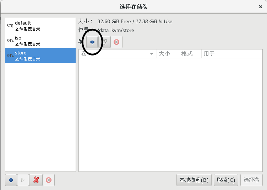The image size is (267, 190).
Task: Start the selected storage pool
Action: [x=23, y=180]
